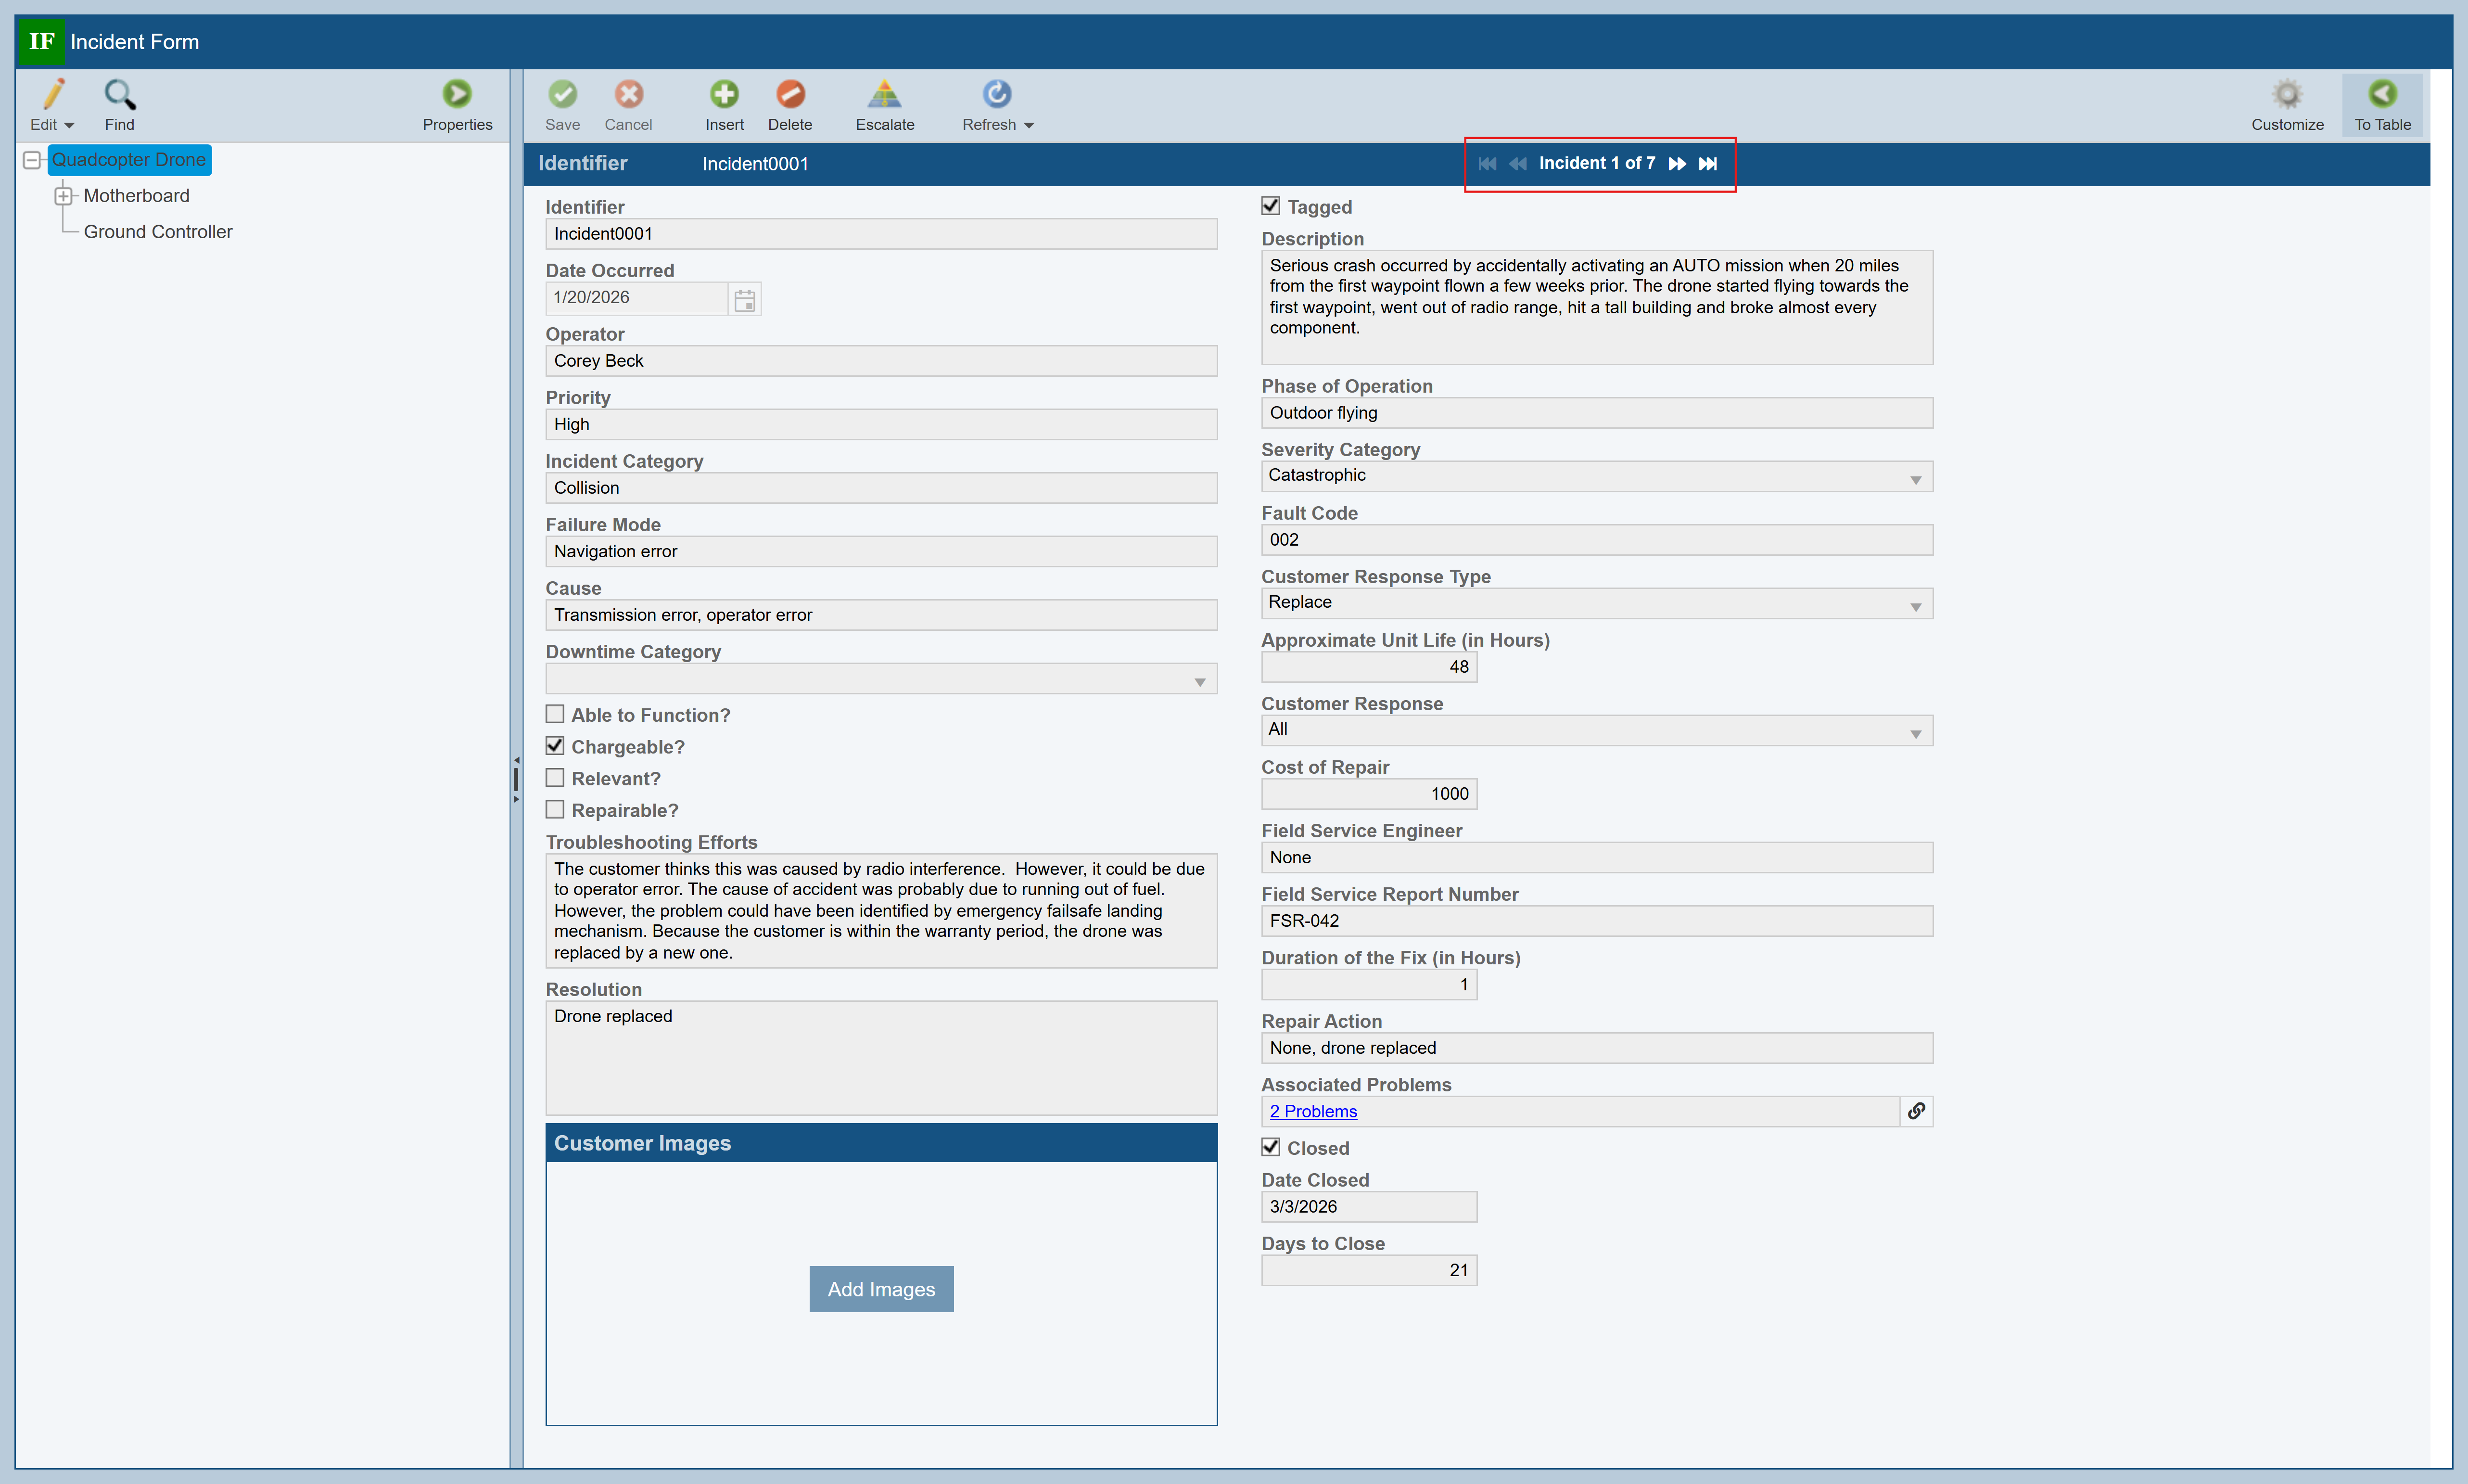Click the Associated Problems link icon
Viewport: 2468px width, 1484px height.
tap(1915, 1111)
